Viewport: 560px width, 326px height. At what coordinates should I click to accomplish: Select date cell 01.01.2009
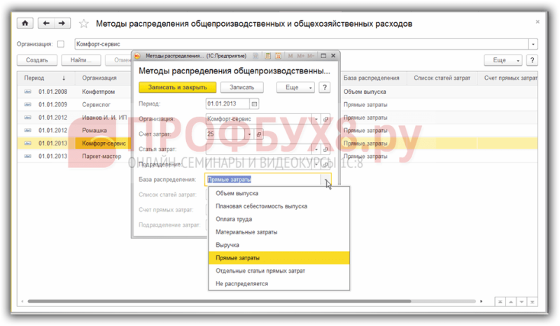53,105
